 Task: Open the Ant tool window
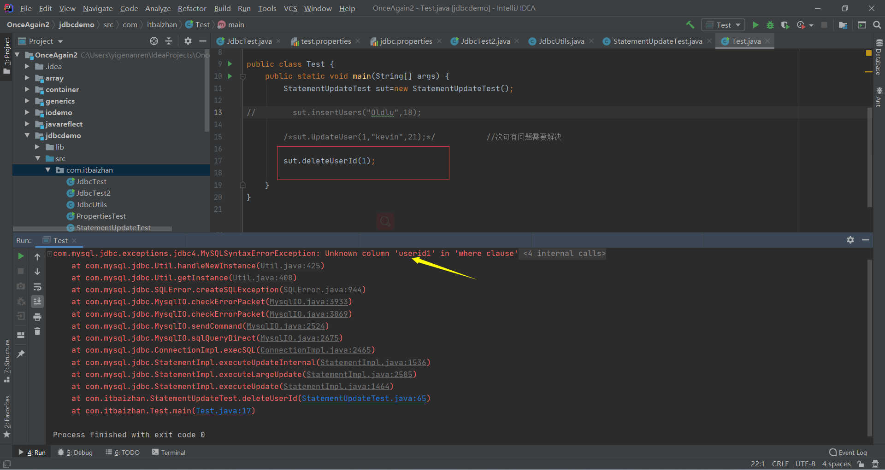tap(879, 97)
